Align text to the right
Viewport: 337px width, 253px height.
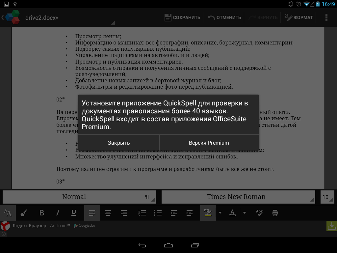tap(124, 213)
